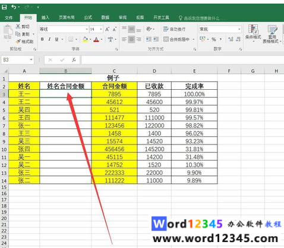Click into the formula bar

click(x=182, y=59)
